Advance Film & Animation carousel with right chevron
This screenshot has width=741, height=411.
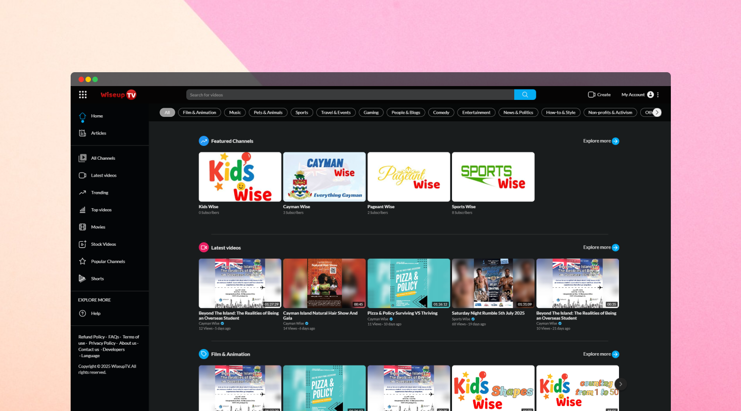pos(621,384)
